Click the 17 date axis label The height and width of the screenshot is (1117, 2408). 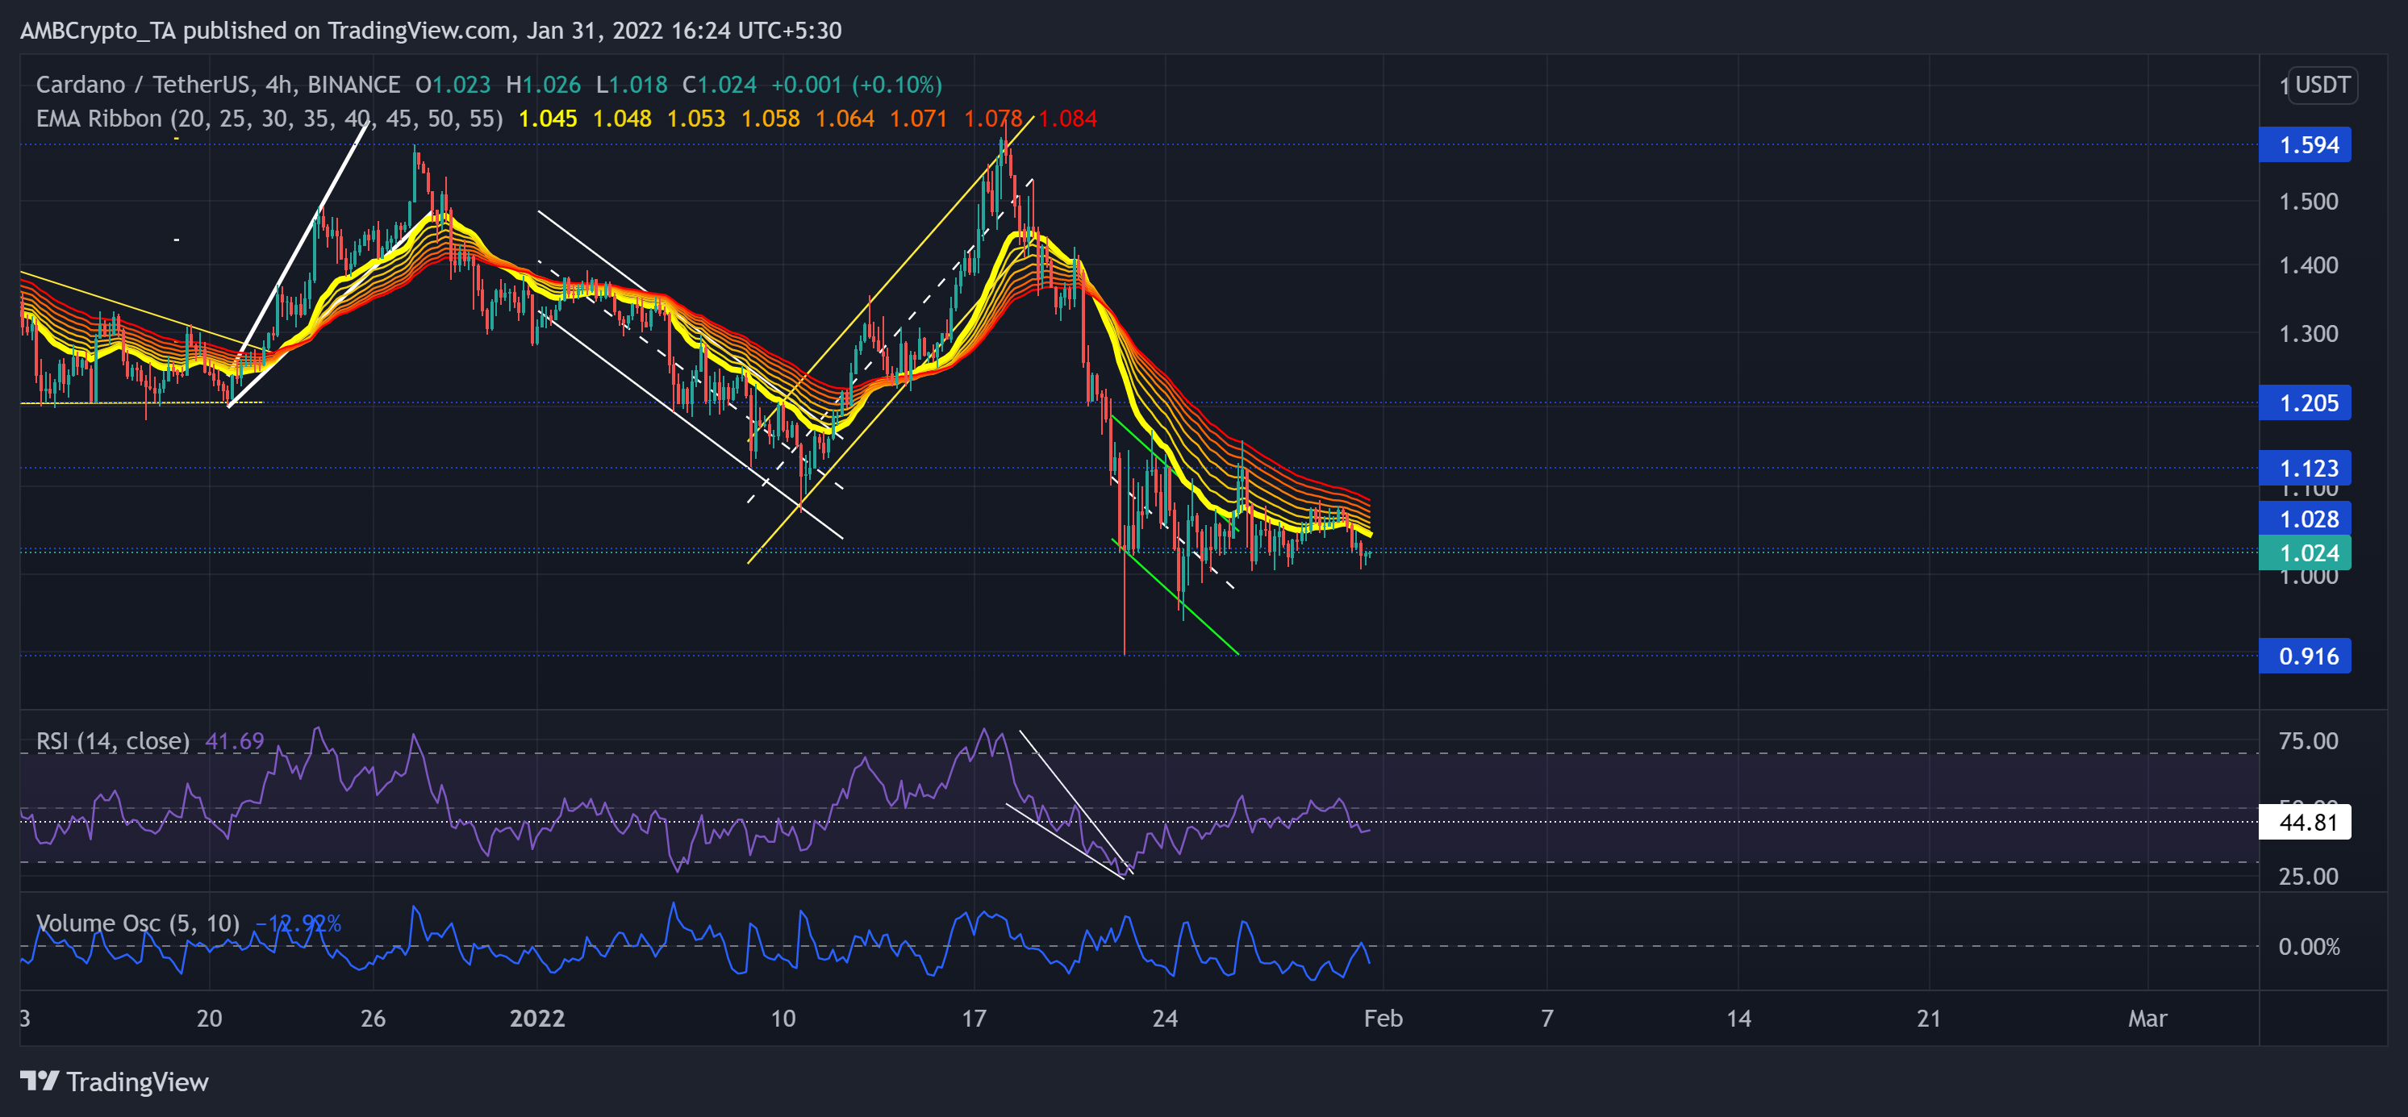click(974, 1018)
